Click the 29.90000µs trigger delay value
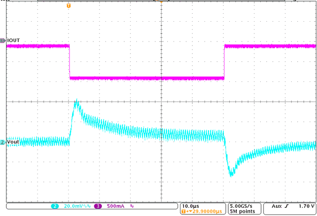The image size is (317, 216). click(205, 212)
